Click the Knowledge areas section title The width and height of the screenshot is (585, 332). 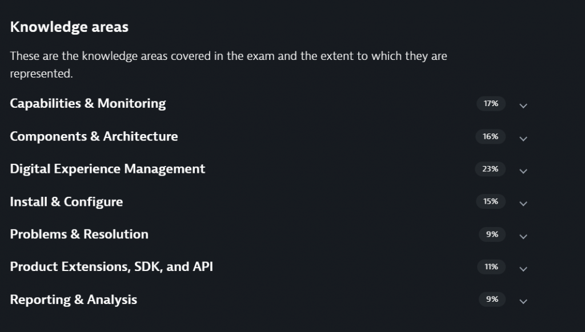[69, 27]
